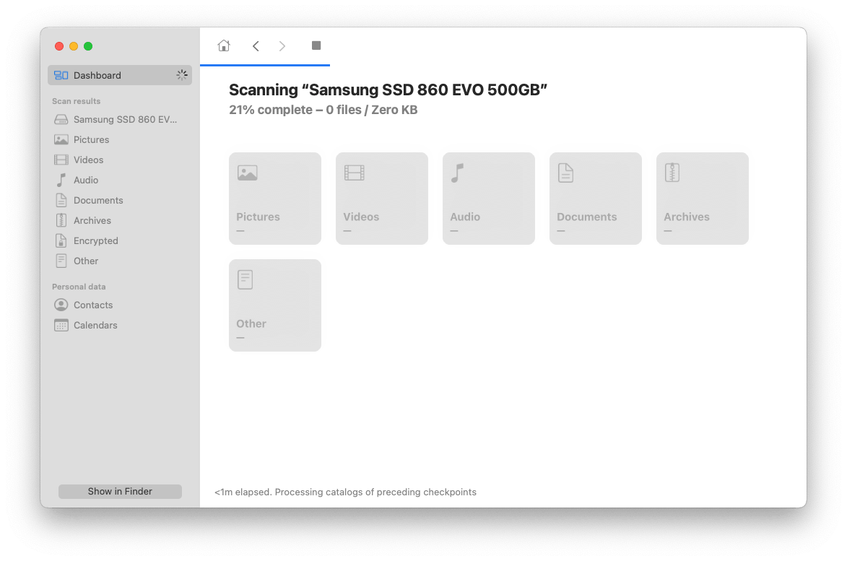The height and width of the screenshot is (561, 847).
Task: Click the calendar icon beside Calendars
Action: [61, 325]
